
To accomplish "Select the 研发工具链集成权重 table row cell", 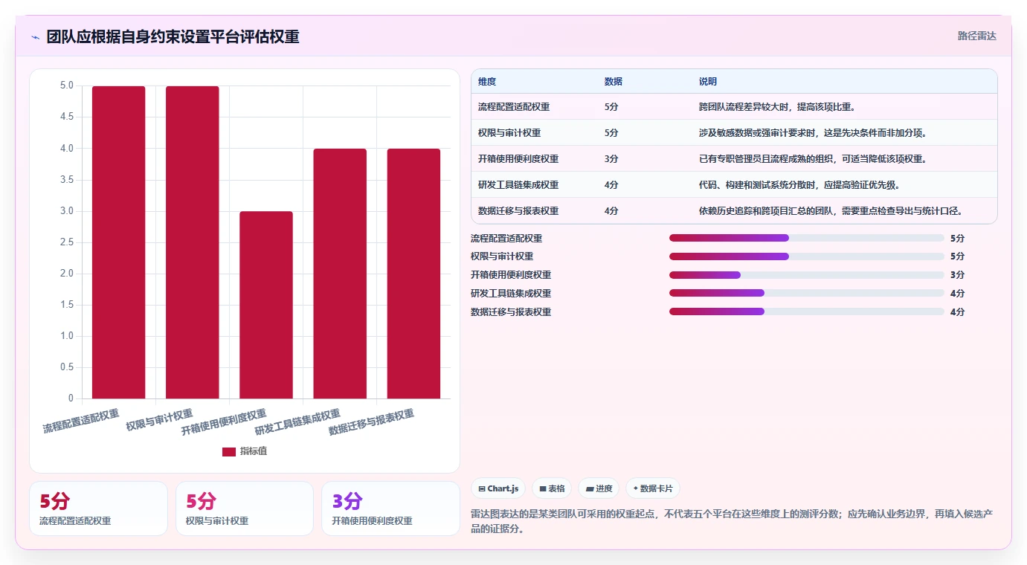I will (x=518, y=185).
